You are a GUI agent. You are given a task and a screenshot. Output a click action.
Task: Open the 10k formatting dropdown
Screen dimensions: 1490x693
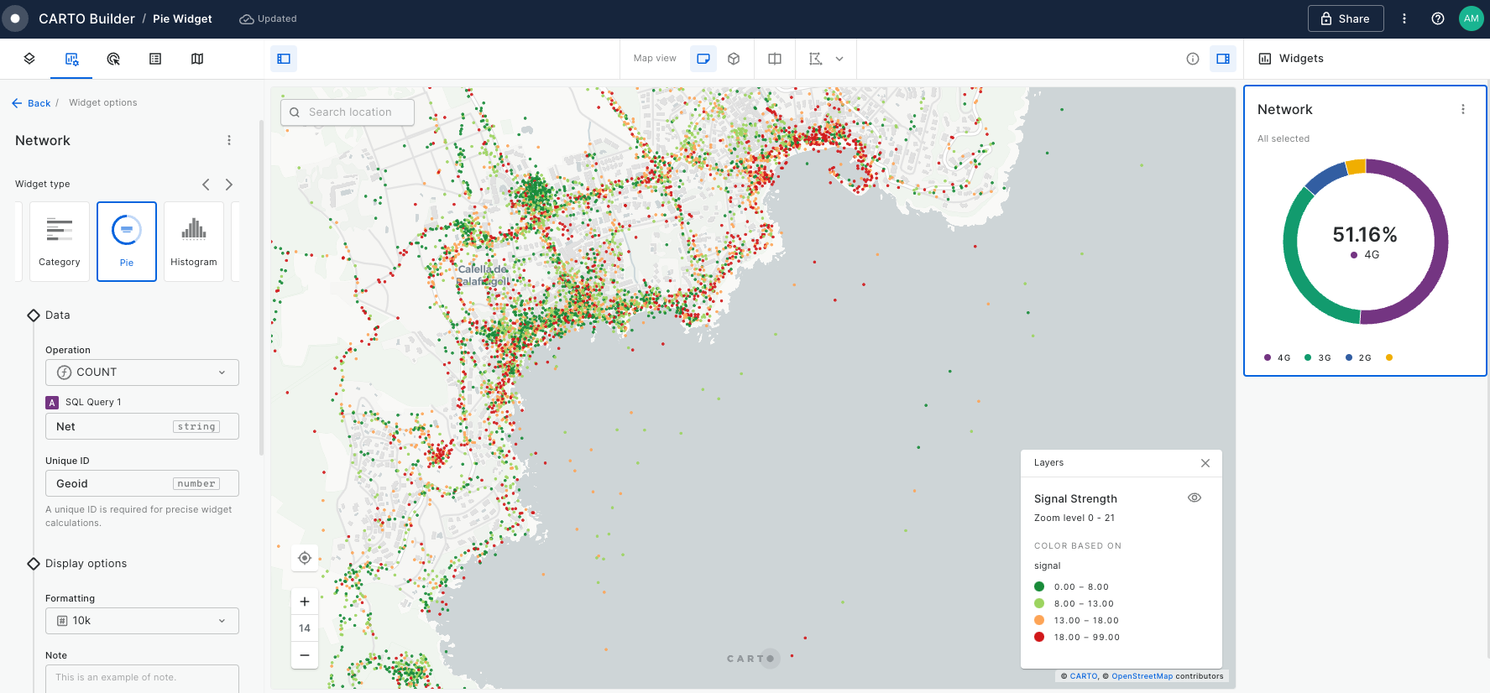pos(142,621)
